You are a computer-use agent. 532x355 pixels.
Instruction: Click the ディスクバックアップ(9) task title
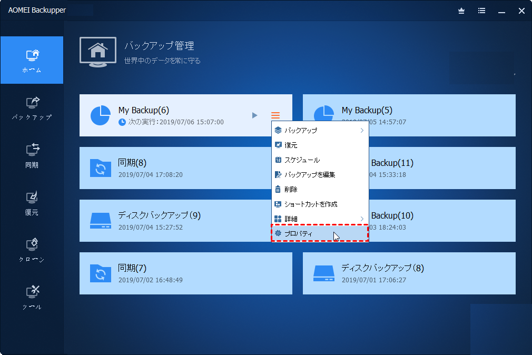(160, 215)
